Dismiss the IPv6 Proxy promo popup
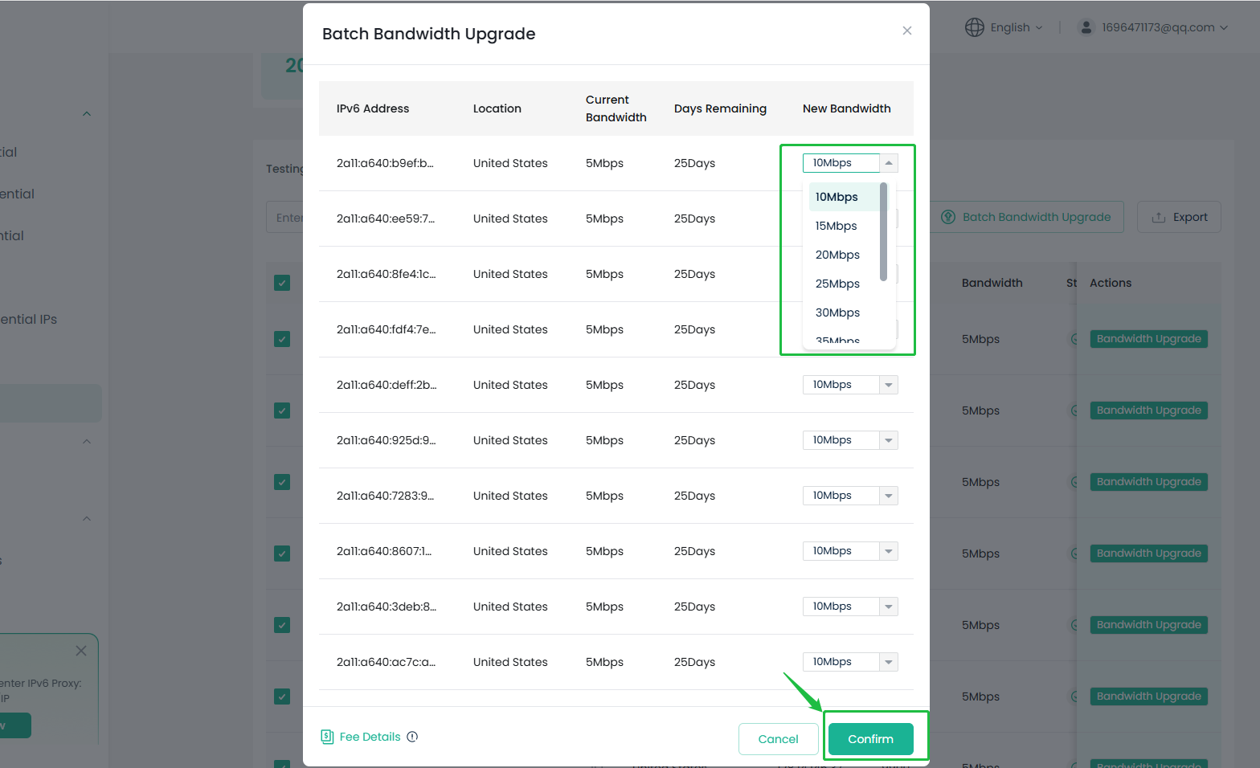 (x=81, y=651)
